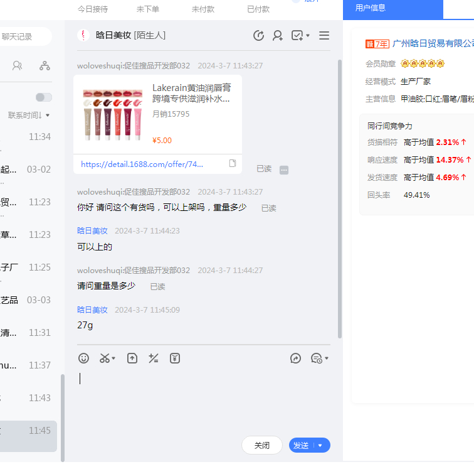The height and width of the screenshot is (474, 474).
Task: Click the scissors screenshot tool icon
Action: pyautogui.click(x=105, y=358)
